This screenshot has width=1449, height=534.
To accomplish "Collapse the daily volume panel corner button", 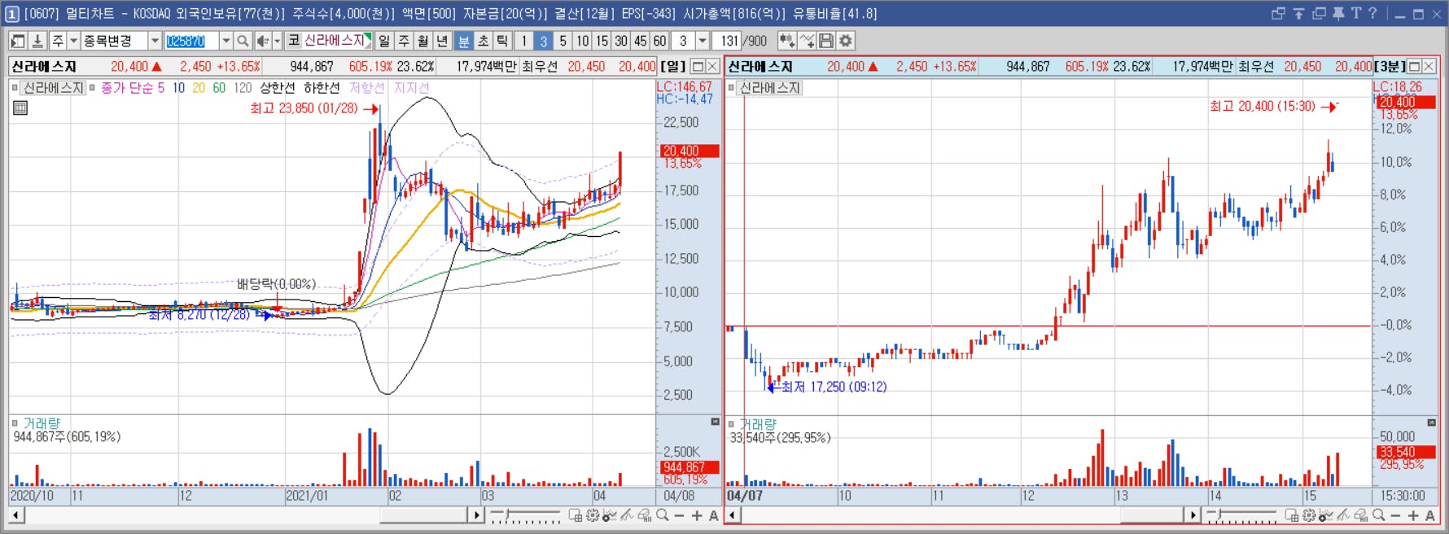I will click(715, 422).
